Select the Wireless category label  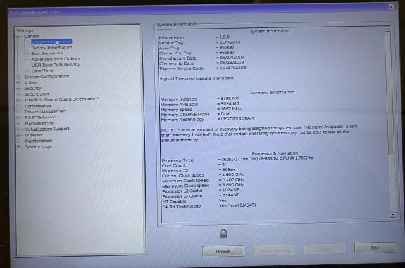click(34, 135)
